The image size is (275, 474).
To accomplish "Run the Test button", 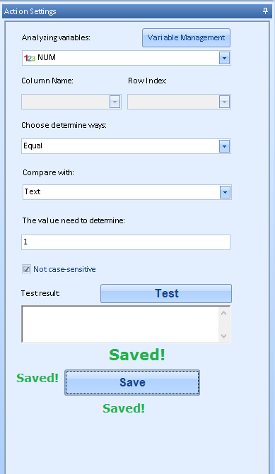I will coord(166,293).
